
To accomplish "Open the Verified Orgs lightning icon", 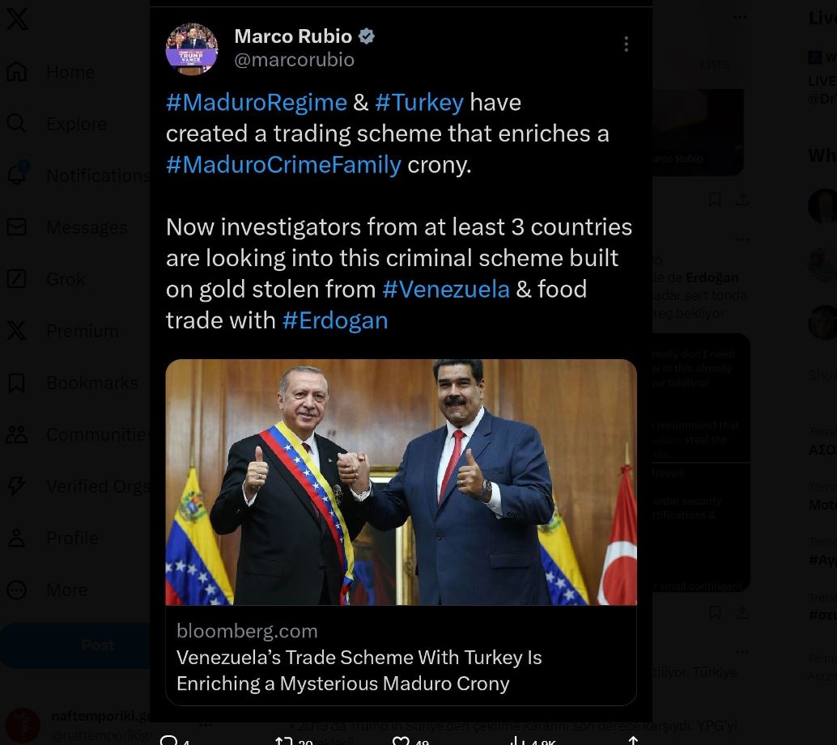I will point(16,486).
